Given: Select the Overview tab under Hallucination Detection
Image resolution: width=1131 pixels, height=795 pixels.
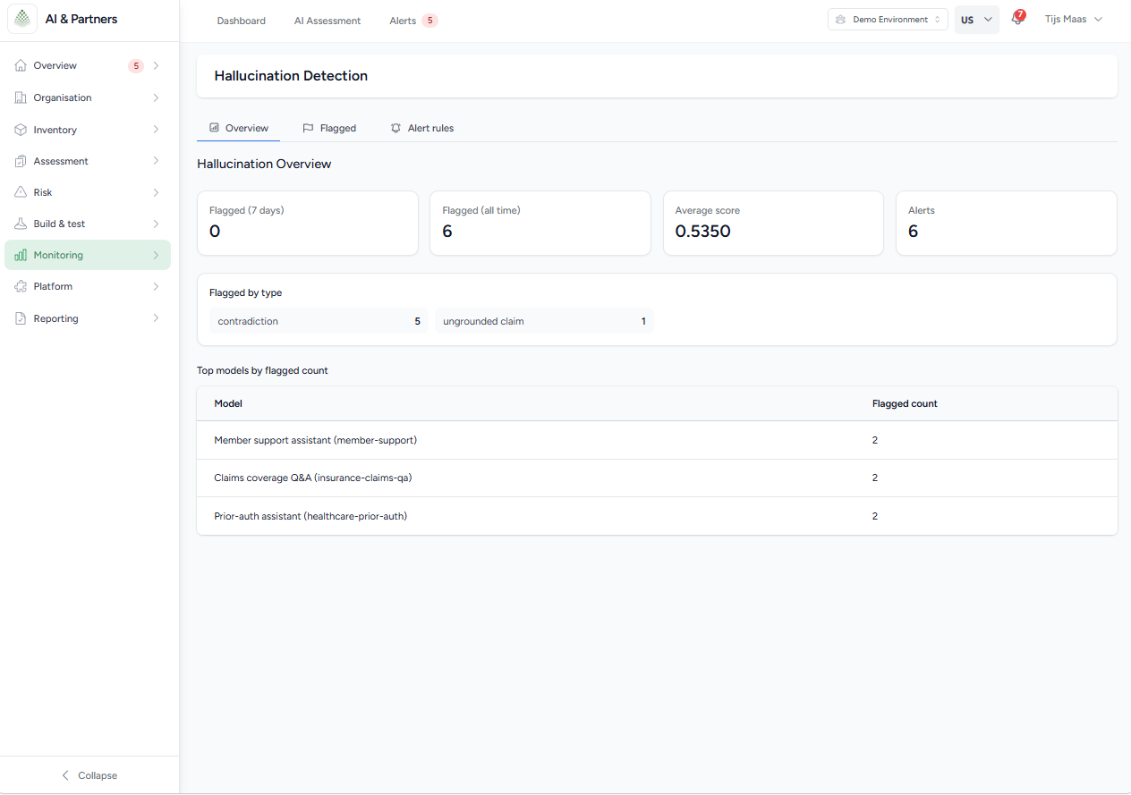Looking at the screenshot, I should pos(238,128).
